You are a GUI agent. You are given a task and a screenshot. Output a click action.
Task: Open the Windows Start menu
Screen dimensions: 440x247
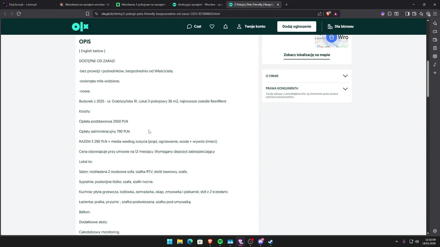[x=169, y=242]
